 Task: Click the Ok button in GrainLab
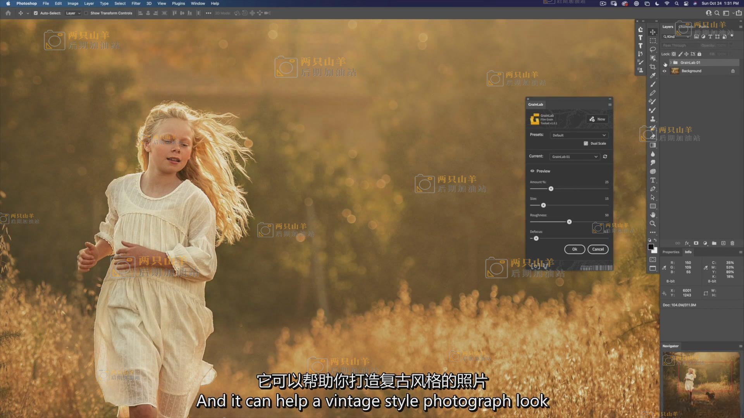click(x=575, y=249)
